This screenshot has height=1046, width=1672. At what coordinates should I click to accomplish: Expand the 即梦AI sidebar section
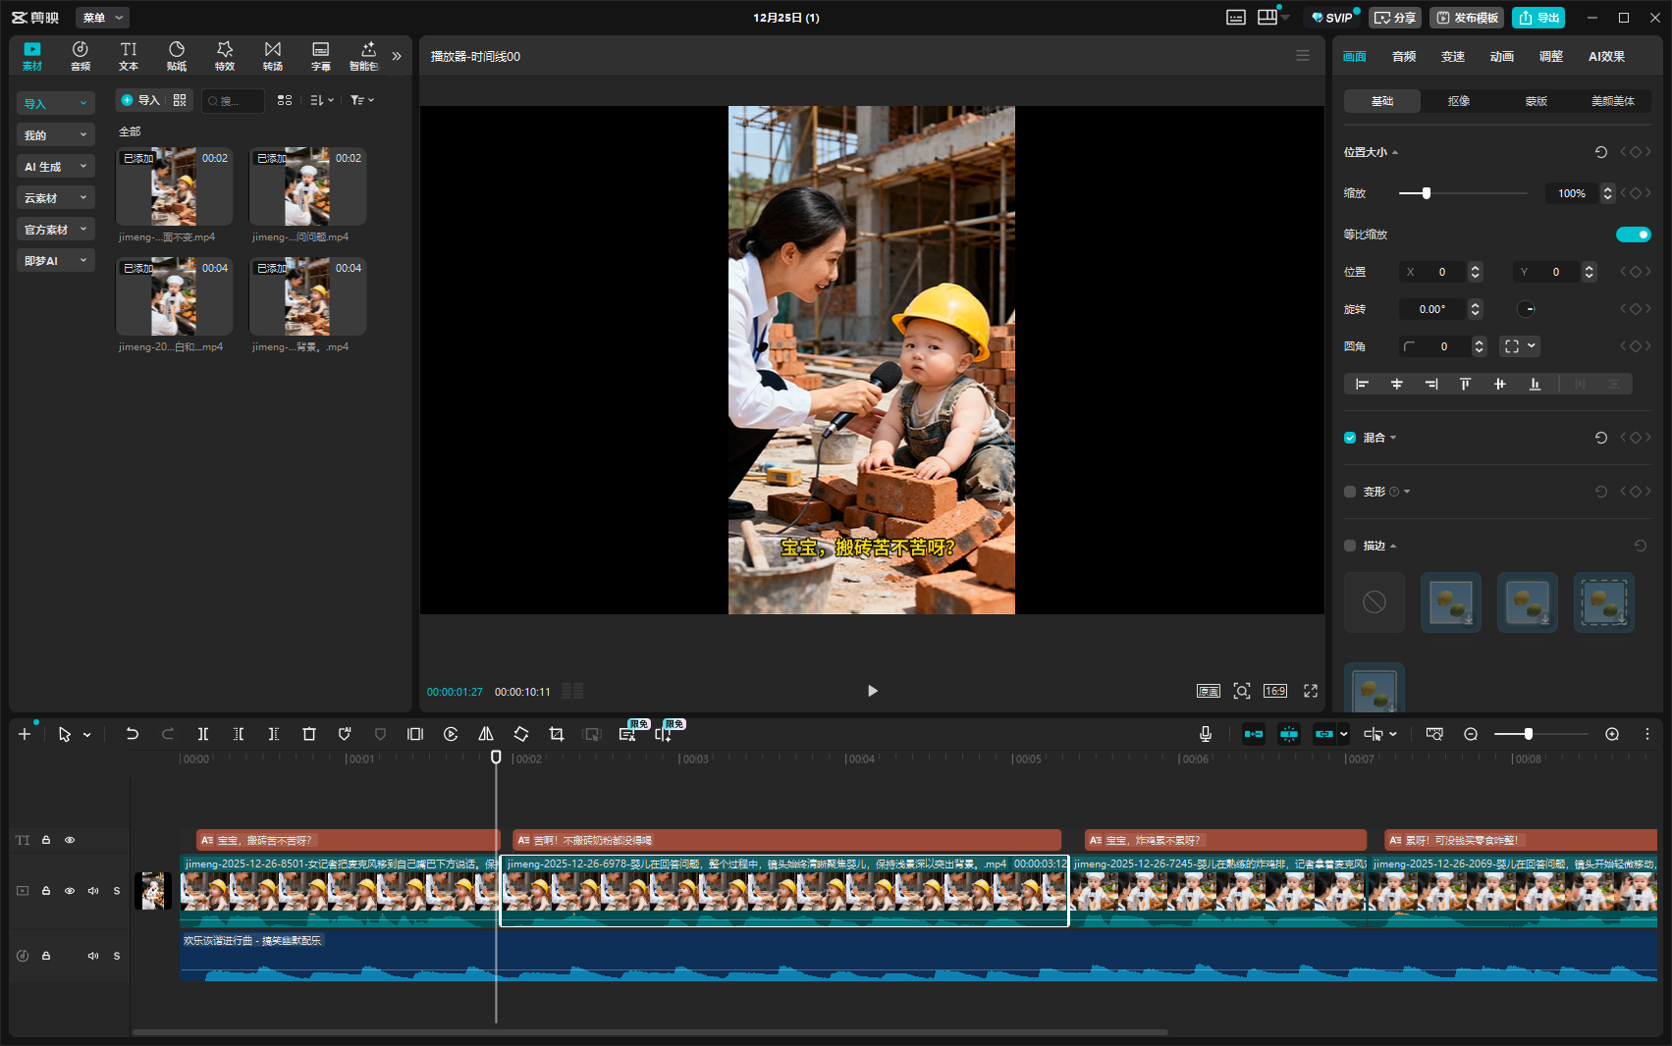coord(55,261)
